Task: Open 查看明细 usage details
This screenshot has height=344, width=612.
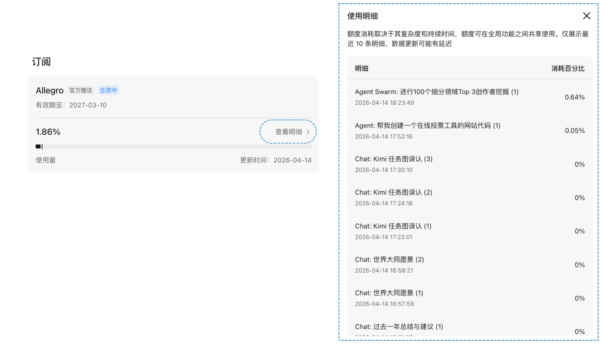Action: (x=288, y=132)
